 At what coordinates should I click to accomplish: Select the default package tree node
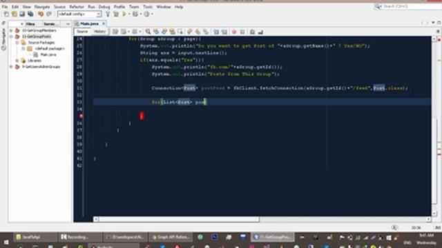click(x=50, y=48)
